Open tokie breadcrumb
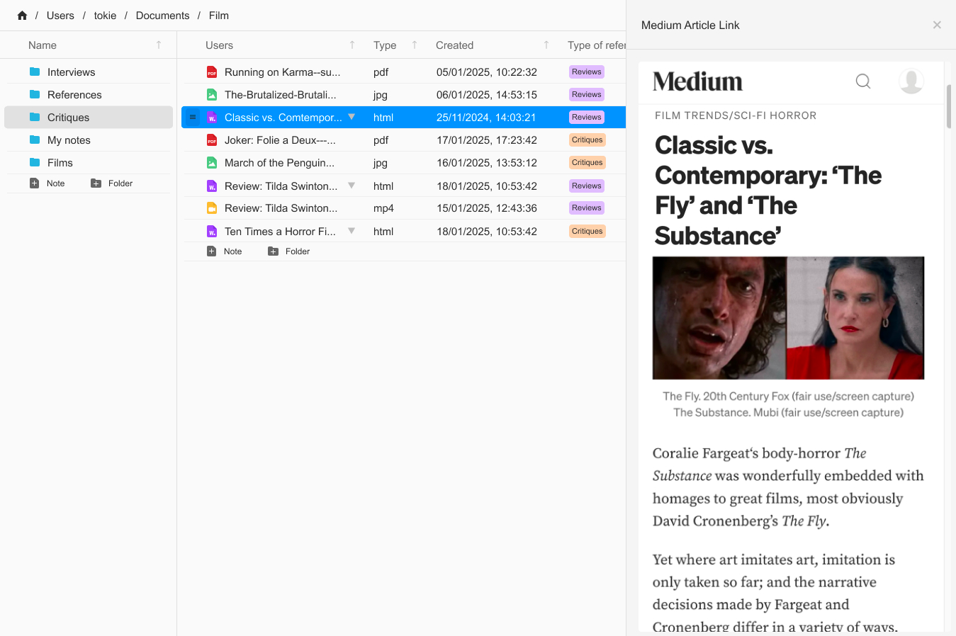This screenshot has height=636, width=956. pos(105,16)
